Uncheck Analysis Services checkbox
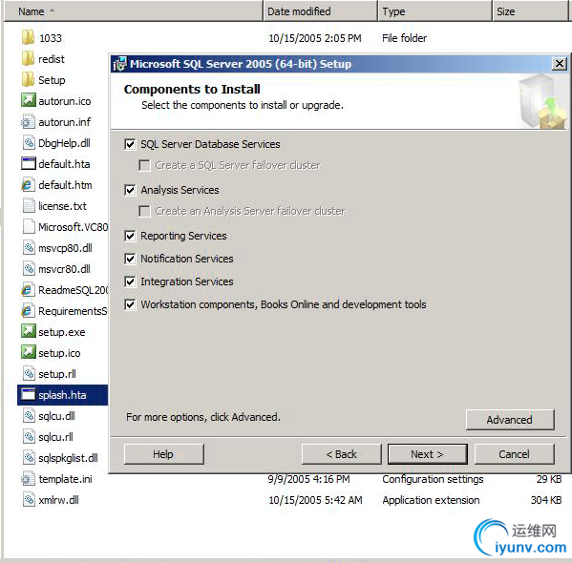The height and width of the screenshot is (563, 572). tap(130, 190)
